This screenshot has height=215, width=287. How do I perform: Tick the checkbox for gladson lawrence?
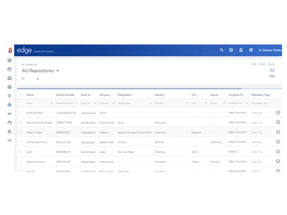(21, 162)
